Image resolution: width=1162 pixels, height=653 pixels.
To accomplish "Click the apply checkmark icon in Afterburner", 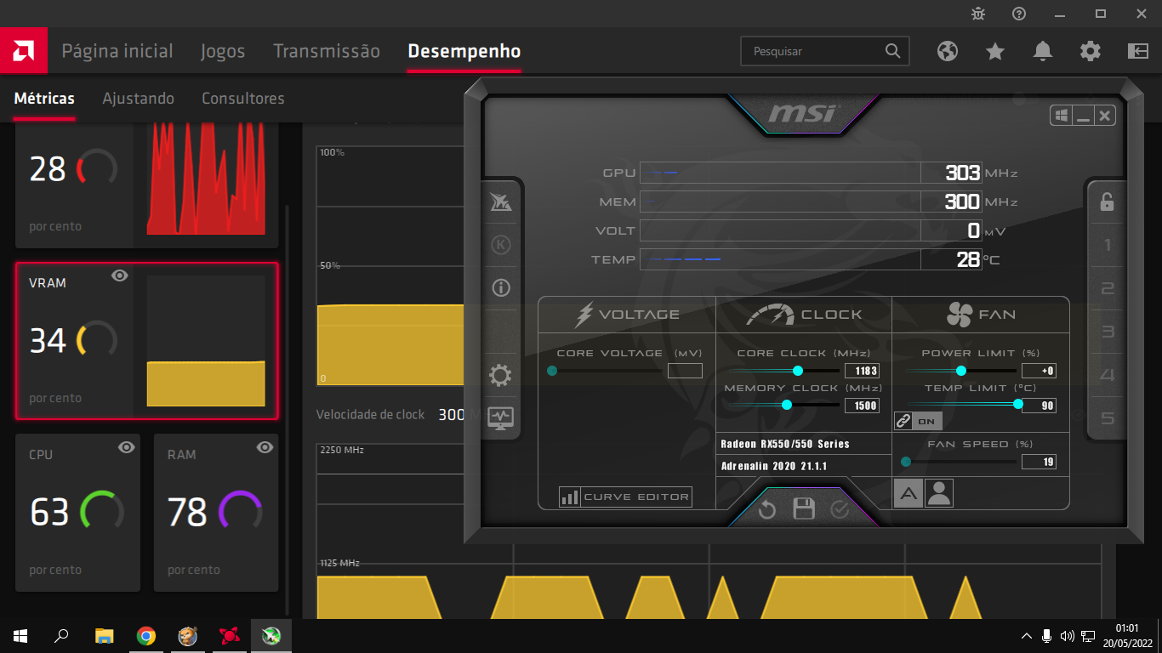I will 840,509.
